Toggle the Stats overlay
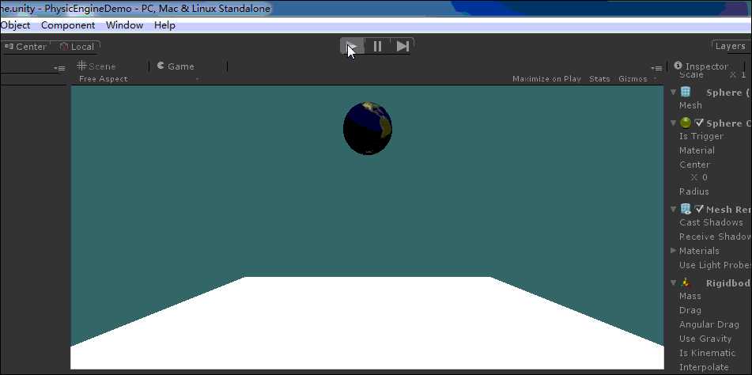The image size is (752, 375). (x=599, y=79)
